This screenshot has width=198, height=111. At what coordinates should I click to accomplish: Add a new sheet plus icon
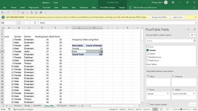[83, 106]
